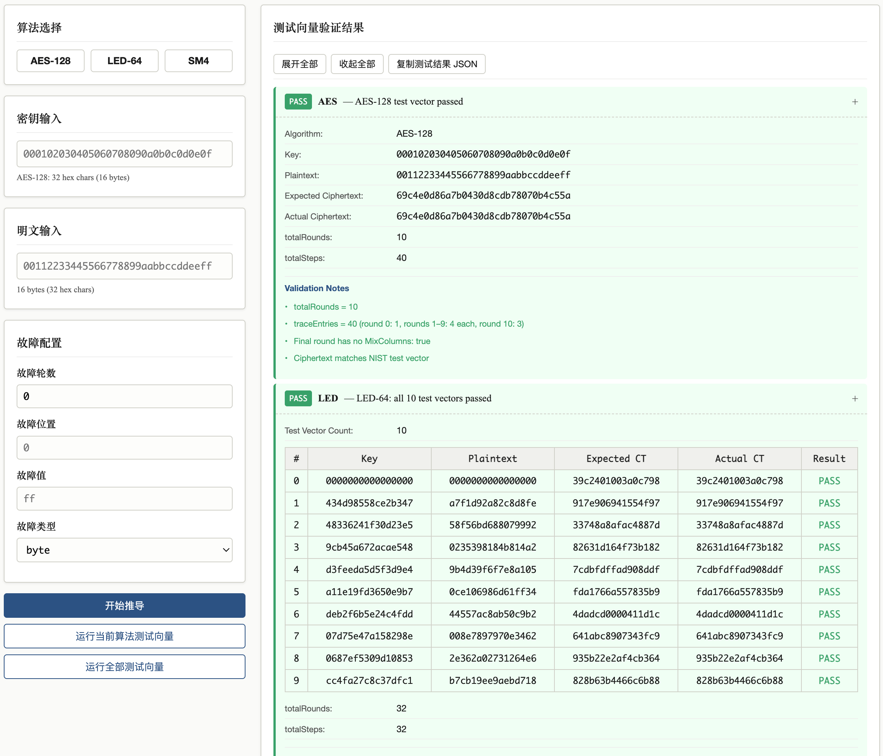This screenshot has height=756, width=883.
Task: Click the 故障位置 input field
Action: point(124,447)
